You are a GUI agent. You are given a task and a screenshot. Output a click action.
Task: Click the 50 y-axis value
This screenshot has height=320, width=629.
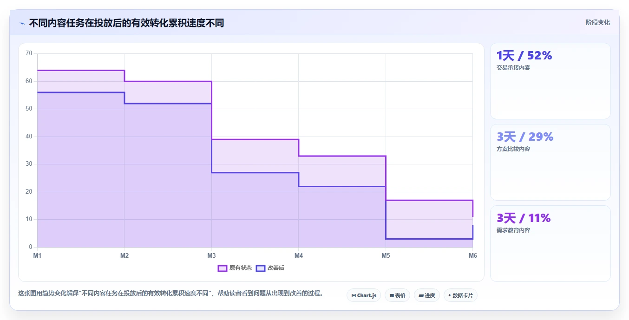point(29,109)
